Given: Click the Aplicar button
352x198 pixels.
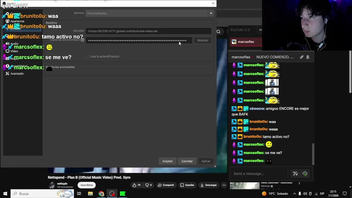Looking at the screenshot, I should [x=206, y=161].
